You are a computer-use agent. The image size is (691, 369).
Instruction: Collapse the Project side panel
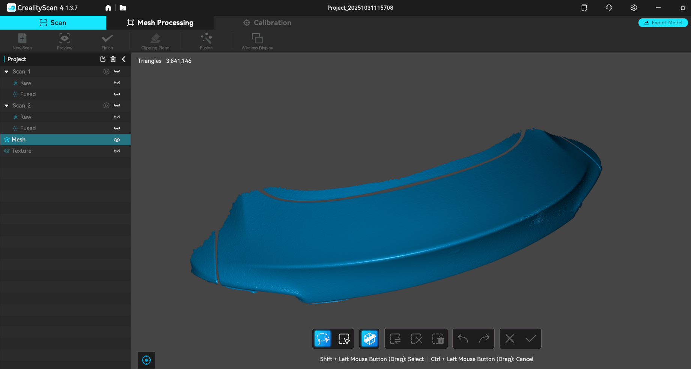tap(123, 59)
